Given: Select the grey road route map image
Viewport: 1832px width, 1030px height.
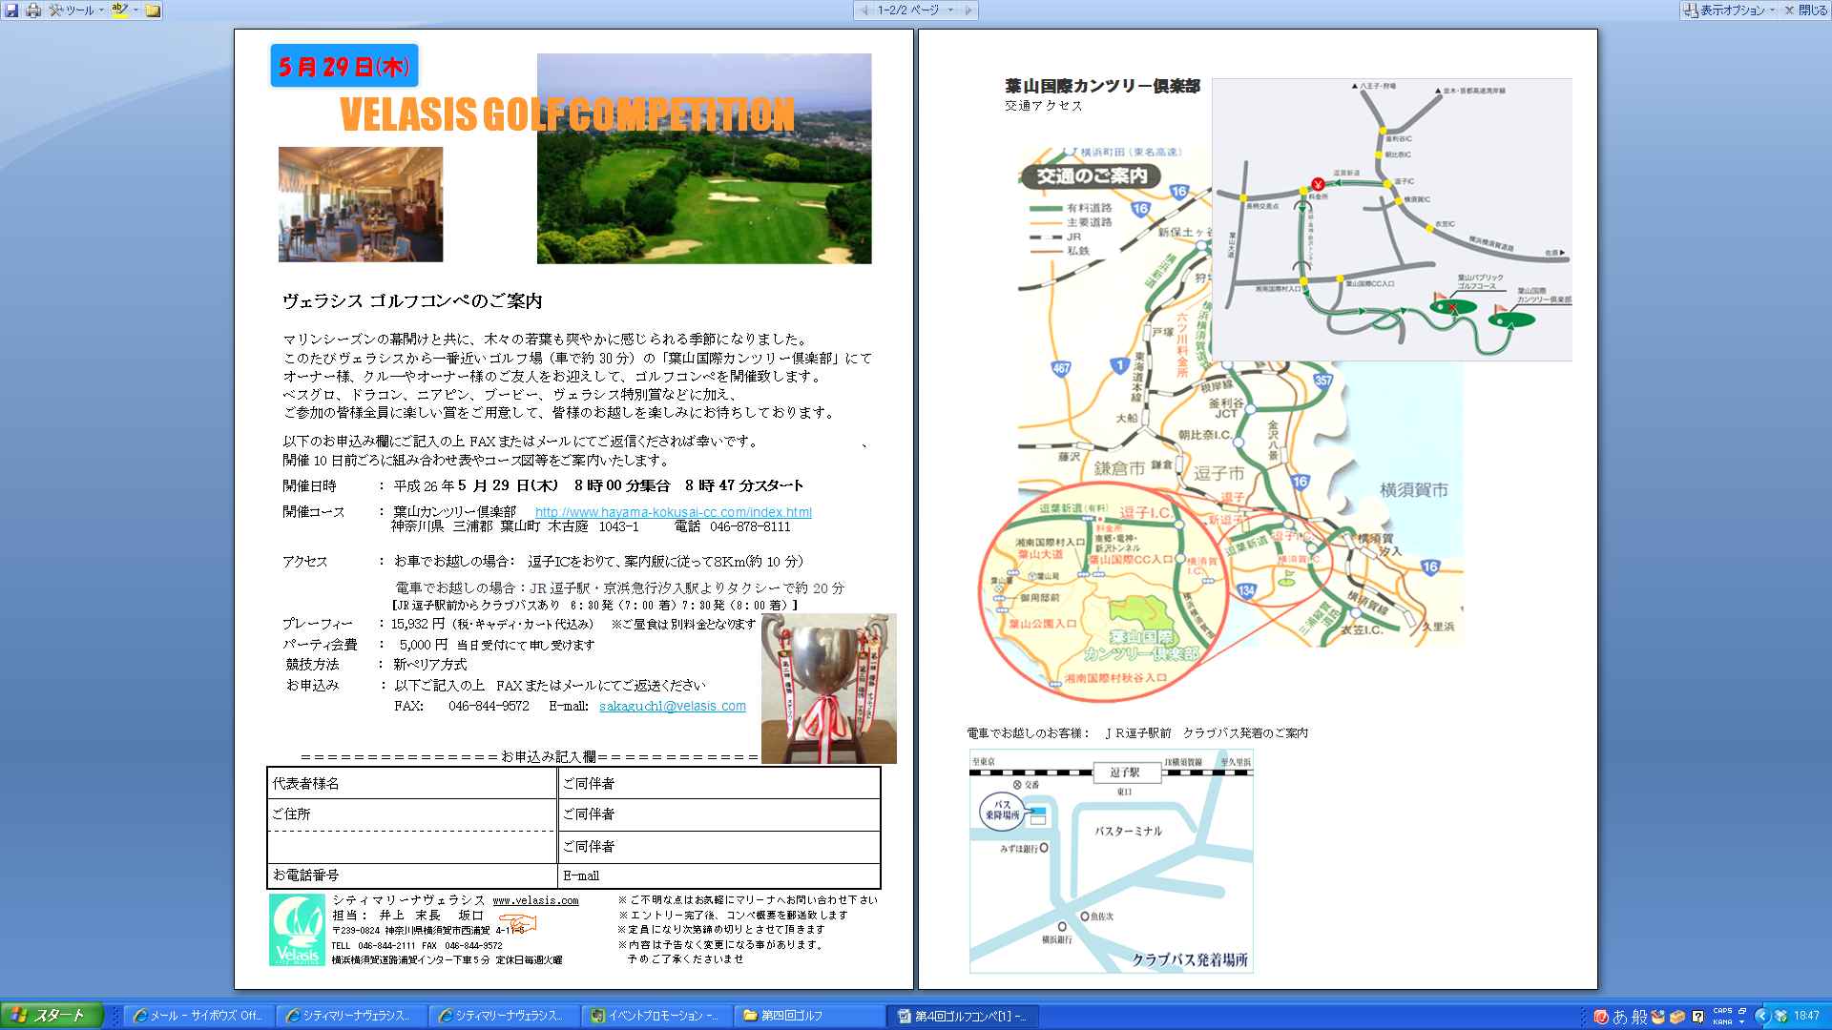Looking at the screenshot, I should (1391, 219).
